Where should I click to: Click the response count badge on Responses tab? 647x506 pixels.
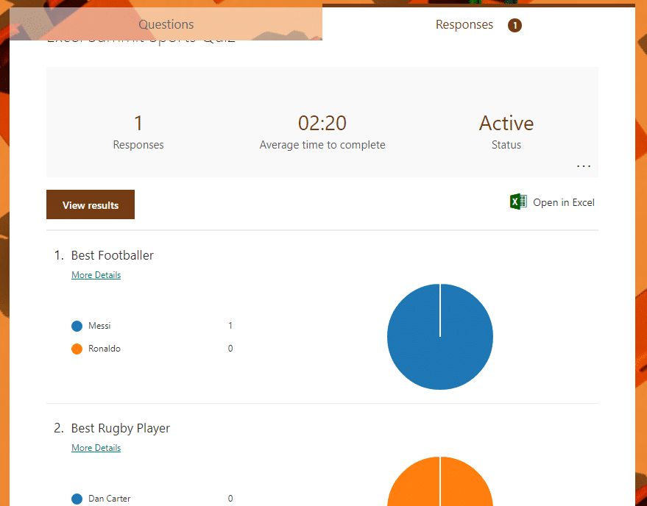tap(515, 24)
